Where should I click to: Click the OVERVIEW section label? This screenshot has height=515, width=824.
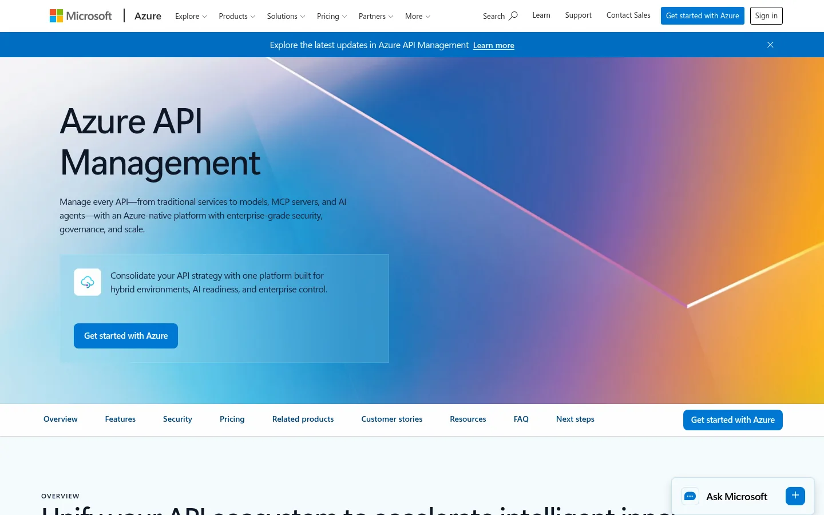pos(61,496)
